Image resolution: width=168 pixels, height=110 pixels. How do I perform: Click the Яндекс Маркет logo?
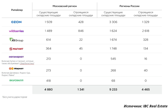16,69
